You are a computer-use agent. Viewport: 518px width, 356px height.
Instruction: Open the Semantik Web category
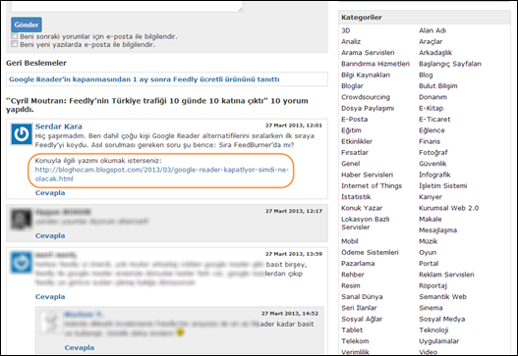click(x=442, y=296)
